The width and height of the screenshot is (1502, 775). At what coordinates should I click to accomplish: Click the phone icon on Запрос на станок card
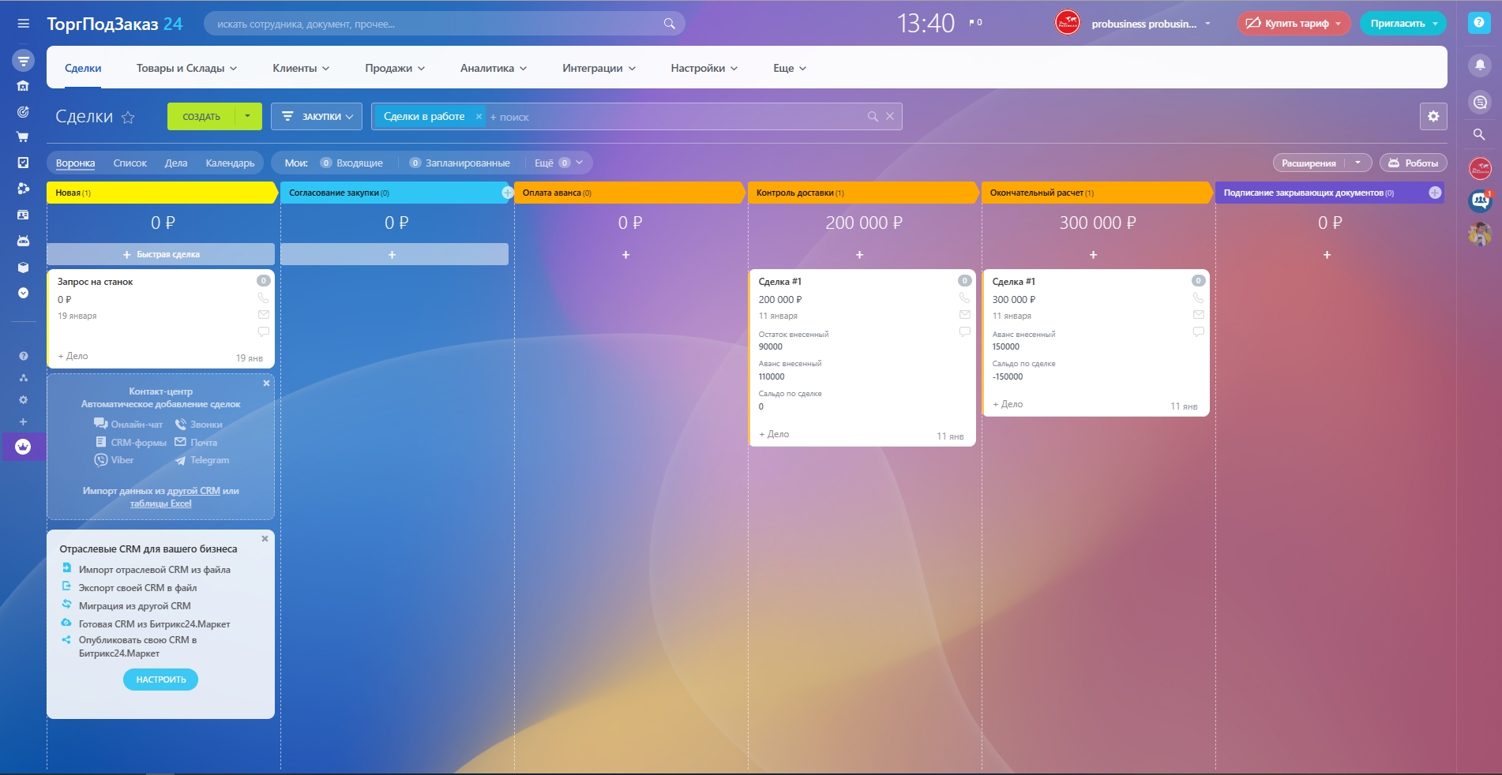[x=263, y=298]
